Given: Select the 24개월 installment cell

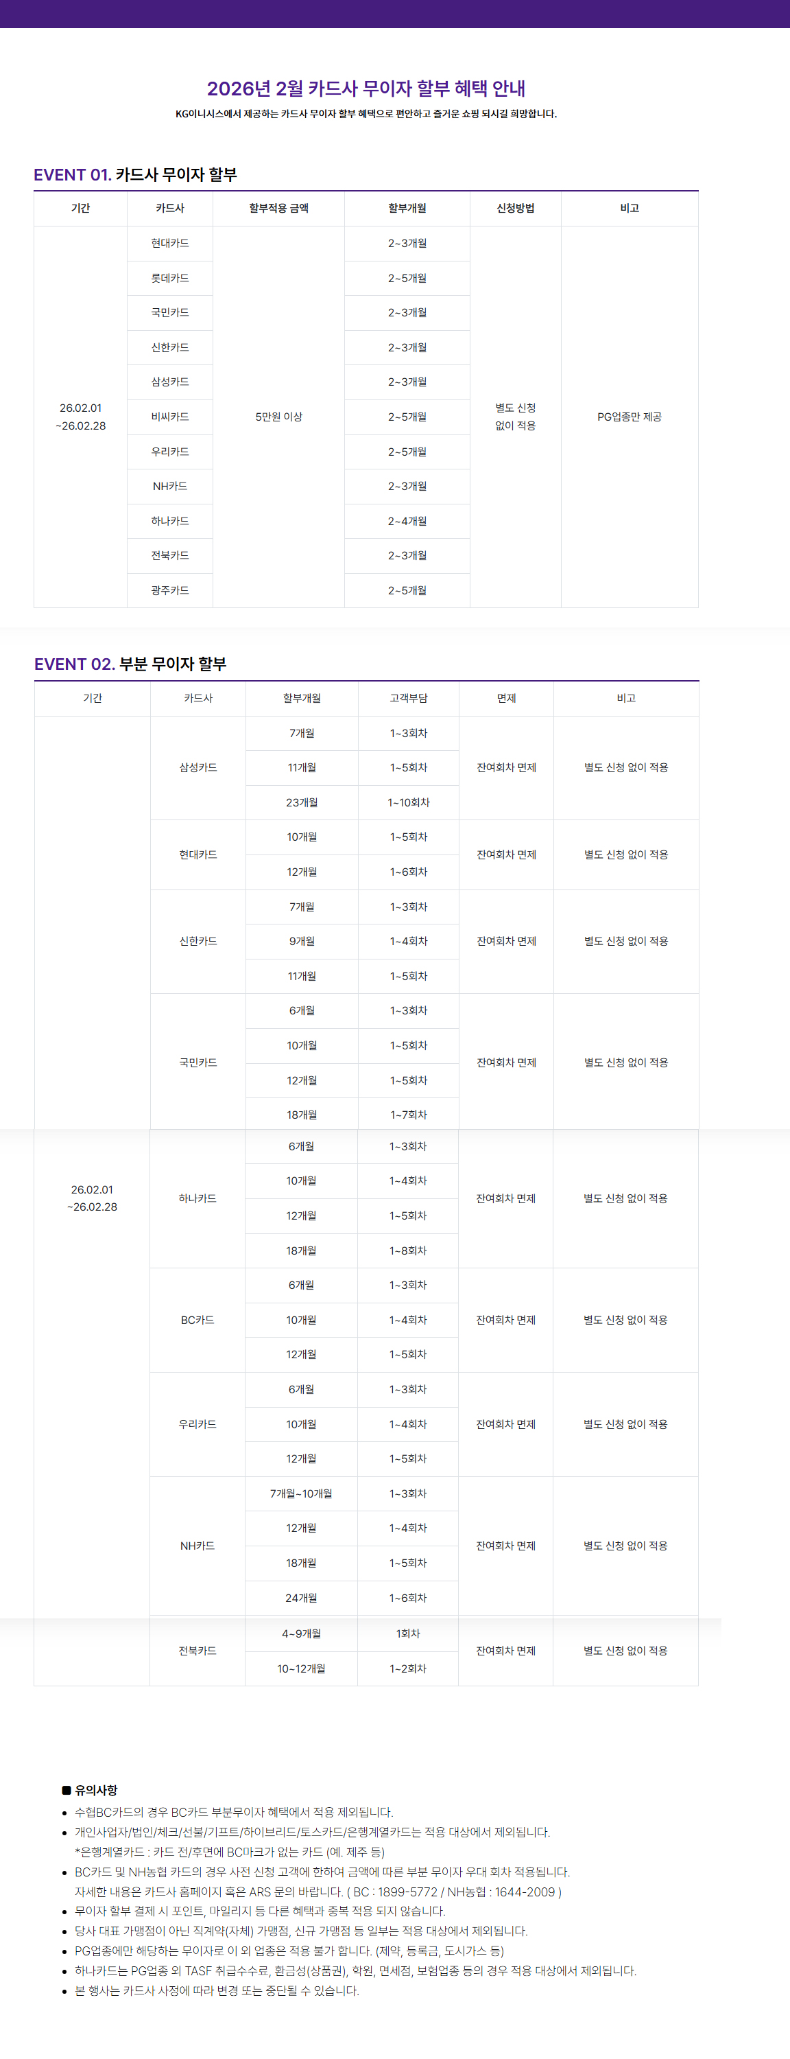Looking at the screenshot, I should (301, 1598).
